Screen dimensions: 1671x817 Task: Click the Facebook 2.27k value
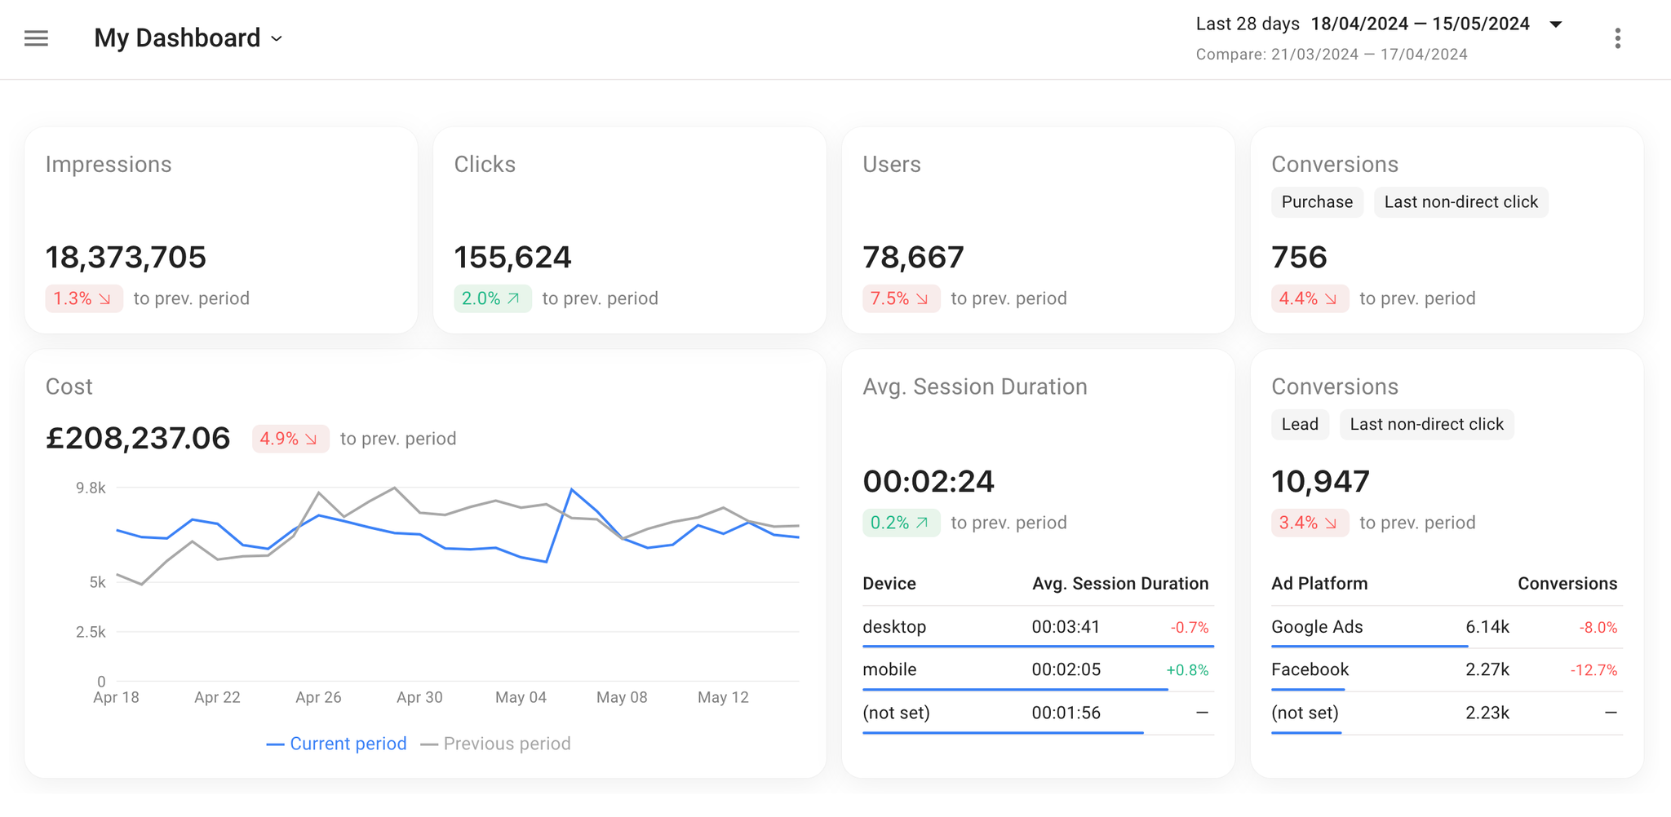click(1487, 670)
